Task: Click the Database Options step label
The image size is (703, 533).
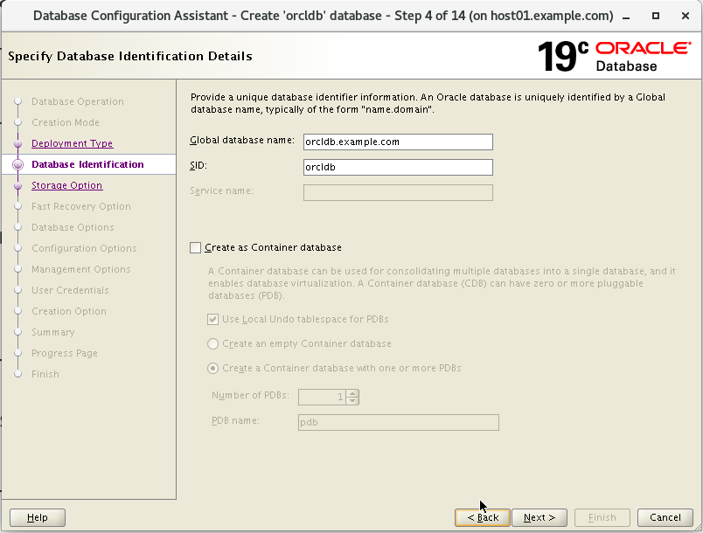Action: point(73,227)
